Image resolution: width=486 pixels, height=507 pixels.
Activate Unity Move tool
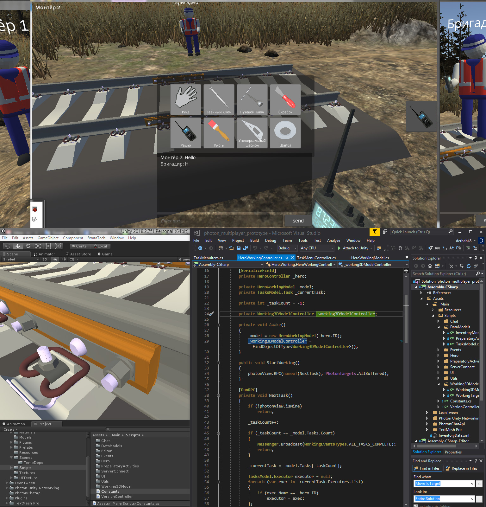pos(18,246)
